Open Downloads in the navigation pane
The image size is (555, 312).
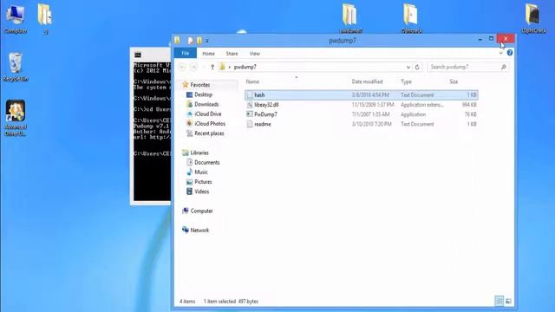pos(206,104)
